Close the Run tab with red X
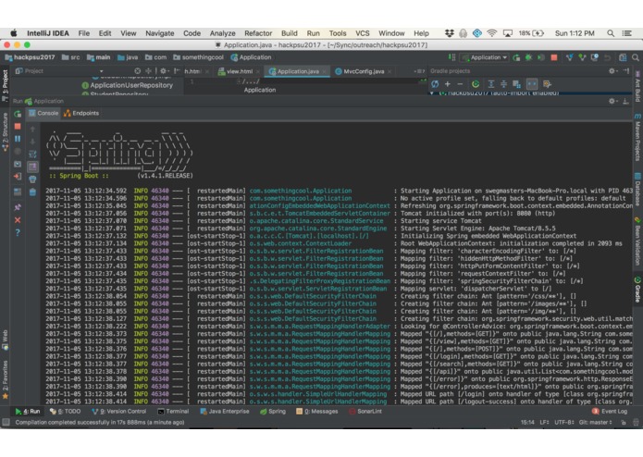Viewport: 643px width, 457px height. tap(18, 220)
